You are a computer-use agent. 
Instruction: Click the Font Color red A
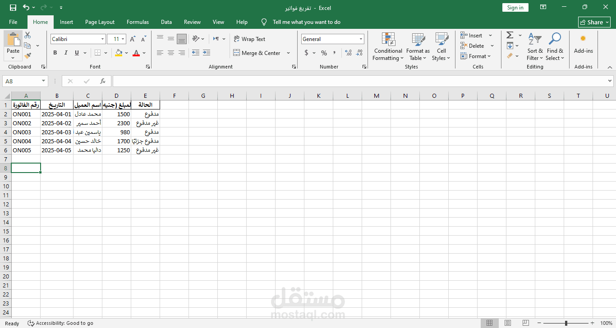coord(136,53)
